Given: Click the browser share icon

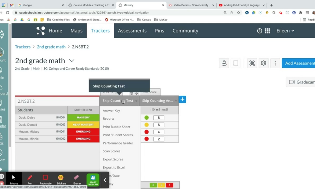Looking at the screenshot, I should coord(232,13).
